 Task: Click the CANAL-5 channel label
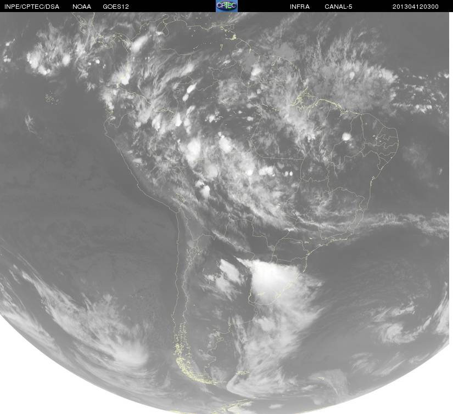tap(338, 7)
